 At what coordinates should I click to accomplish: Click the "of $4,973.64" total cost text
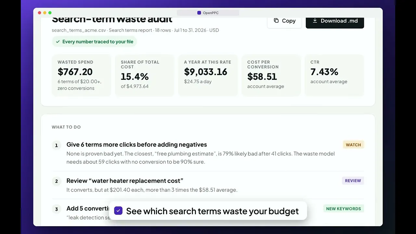pos(135,86)
